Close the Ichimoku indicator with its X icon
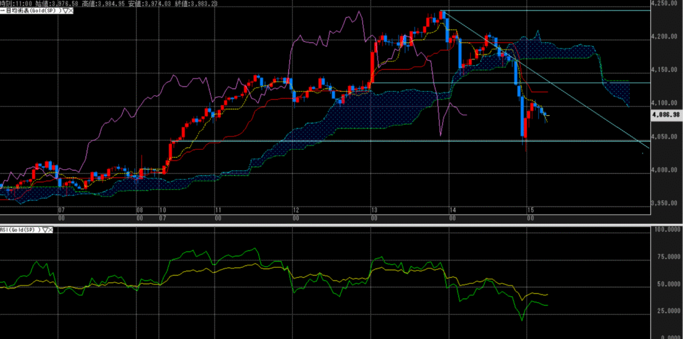Viewport: 683px width, 339px height. pos(71,11)
